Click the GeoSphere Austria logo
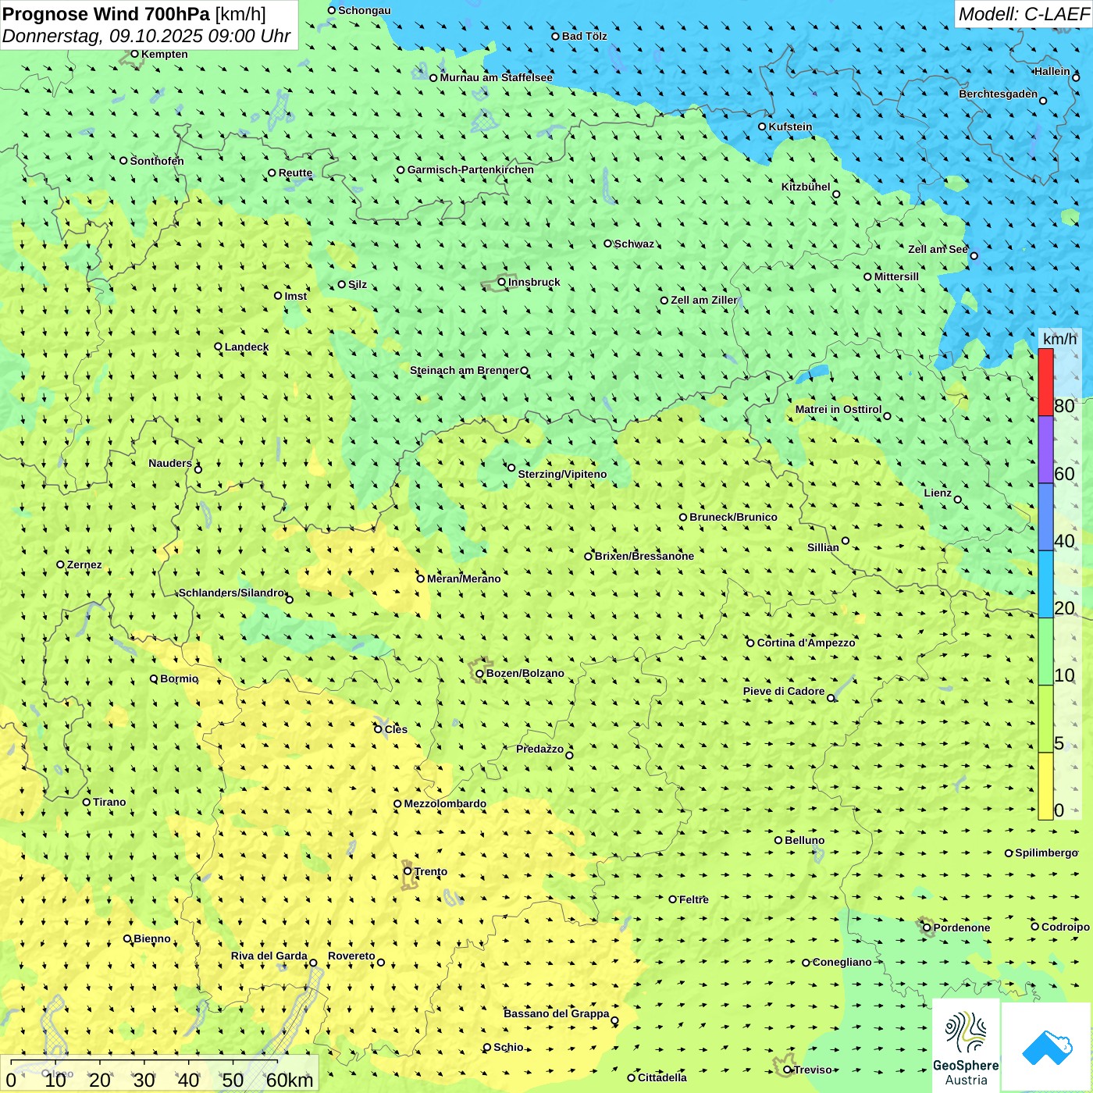This screenshot has width=1093, height=1093. 966,1045
